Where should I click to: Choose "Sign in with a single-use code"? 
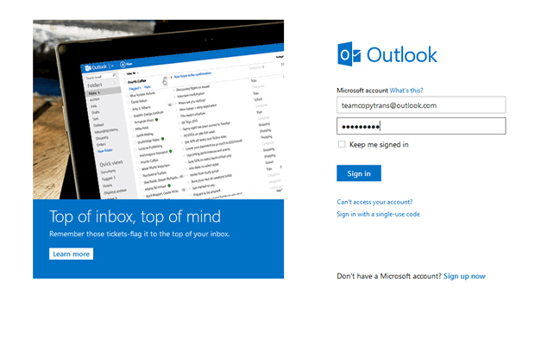tap(378, 214)
